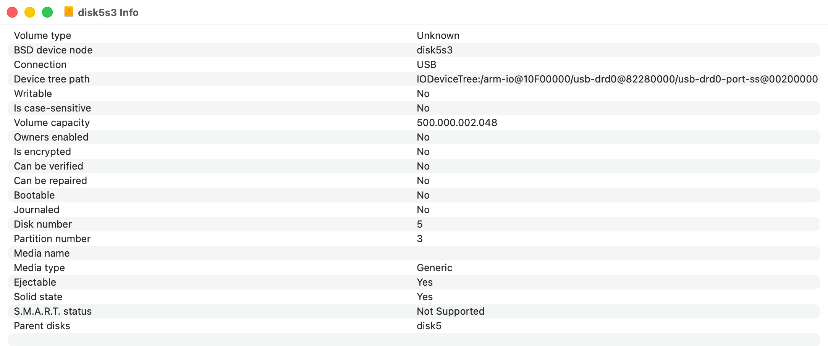Select the IODeviceTree device path value

[x=617, y=79]
